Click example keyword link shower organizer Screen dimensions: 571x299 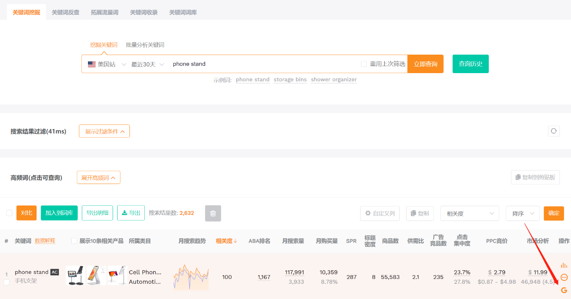coord(334,80)
